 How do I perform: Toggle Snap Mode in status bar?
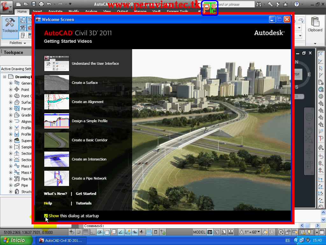(79, 232)
